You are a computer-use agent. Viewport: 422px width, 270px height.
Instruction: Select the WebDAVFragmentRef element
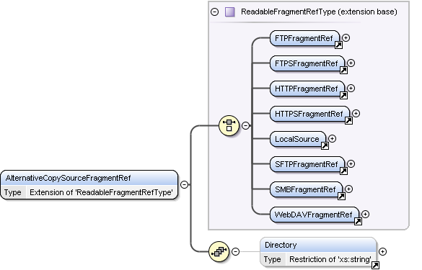click(x=314, y=215)
